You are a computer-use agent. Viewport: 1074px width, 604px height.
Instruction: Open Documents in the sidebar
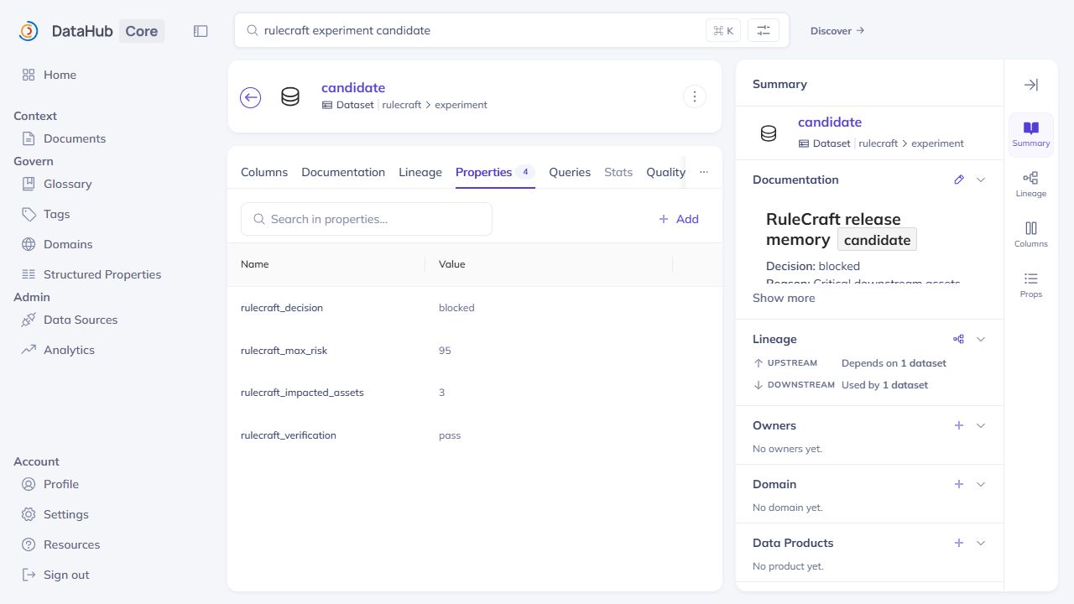[64, 138]
